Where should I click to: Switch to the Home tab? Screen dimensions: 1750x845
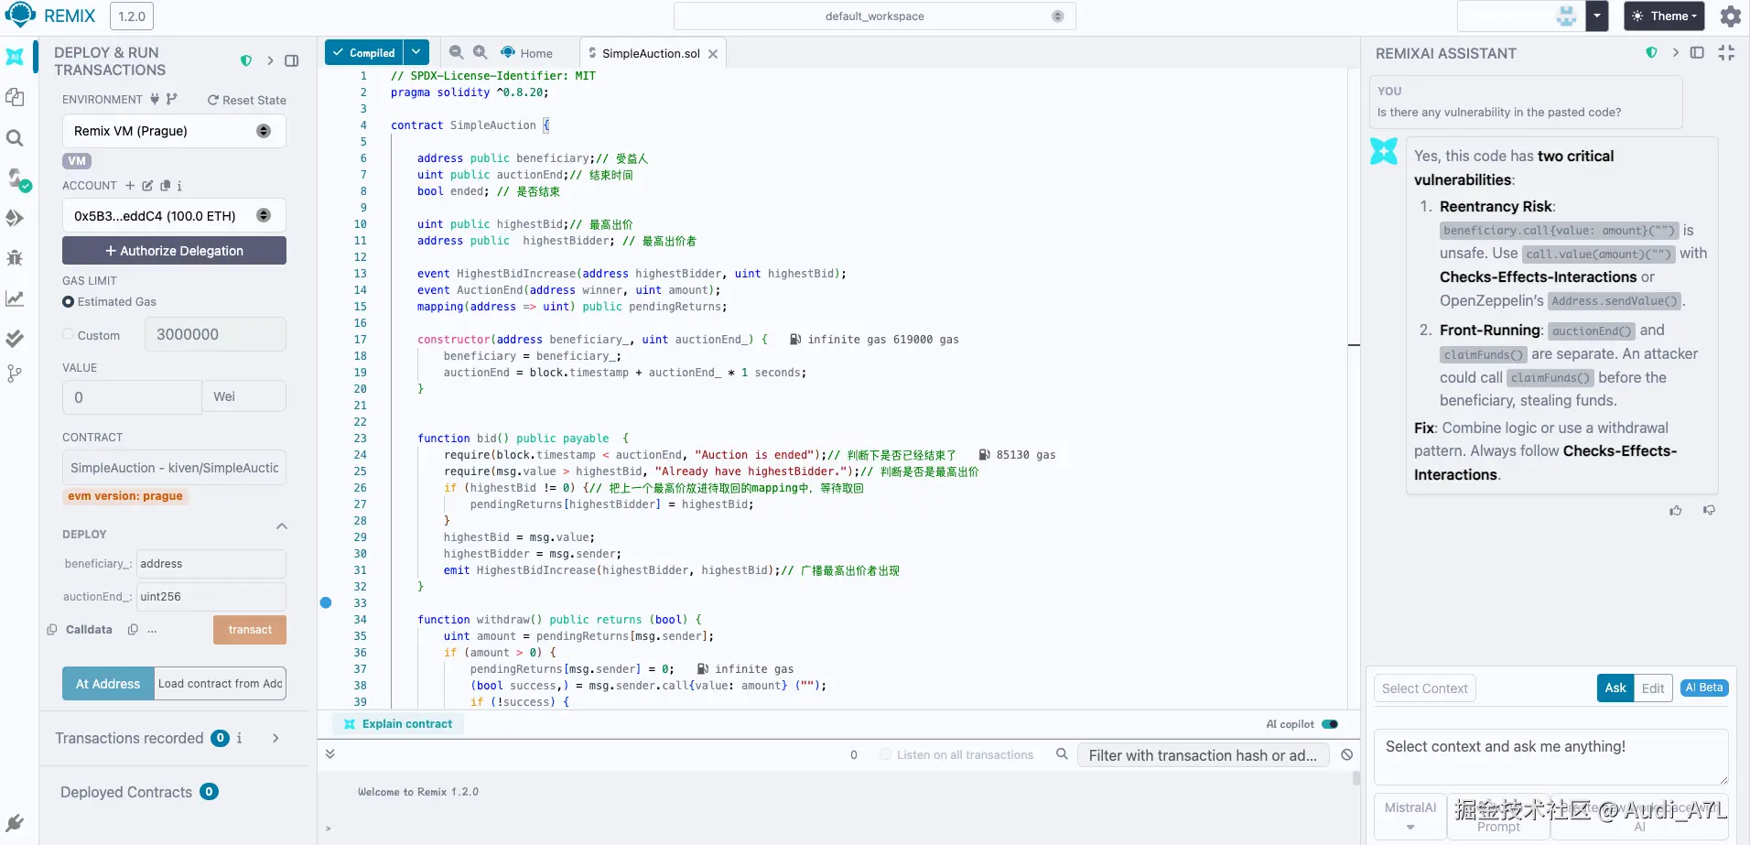pos(527,53)
